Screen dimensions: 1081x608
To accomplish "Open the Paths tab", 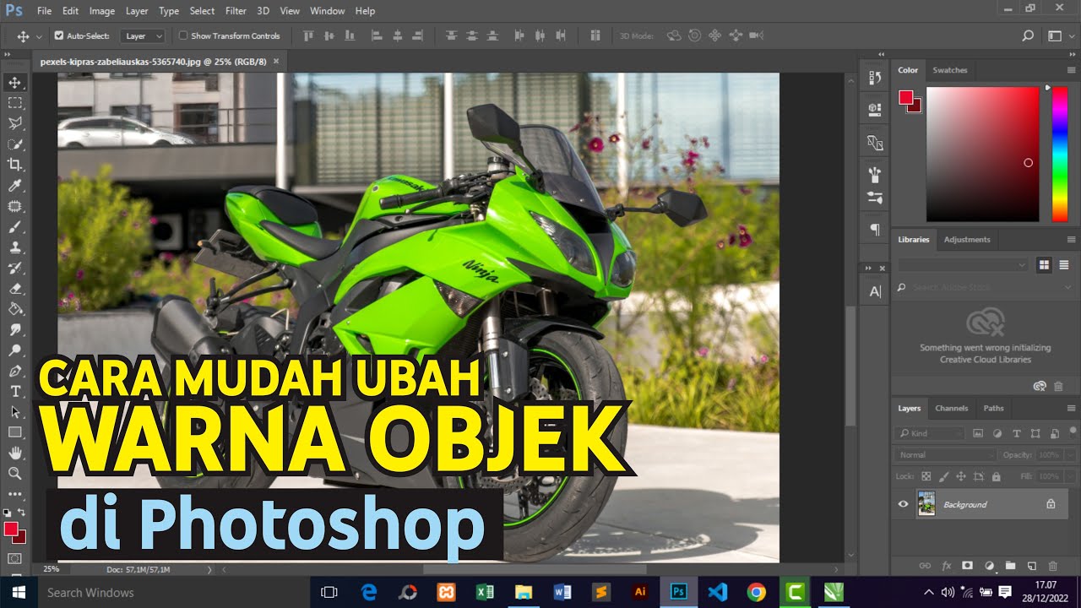I will point(994,408).
